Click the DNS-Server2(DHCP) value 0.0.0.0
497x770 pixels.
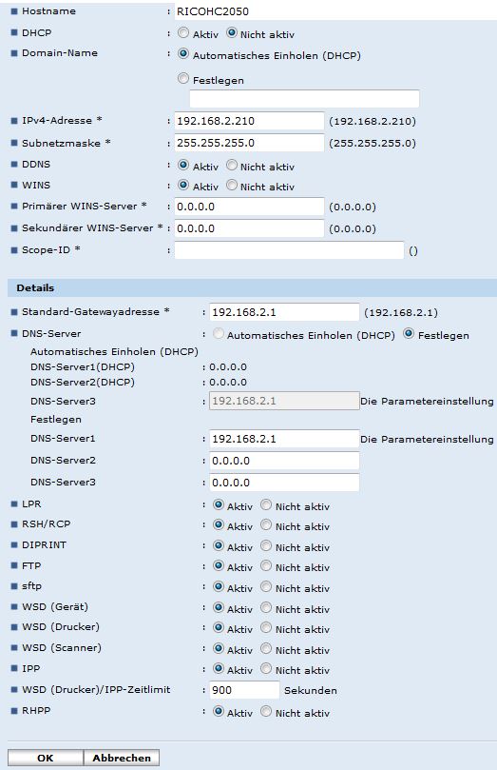228,382
